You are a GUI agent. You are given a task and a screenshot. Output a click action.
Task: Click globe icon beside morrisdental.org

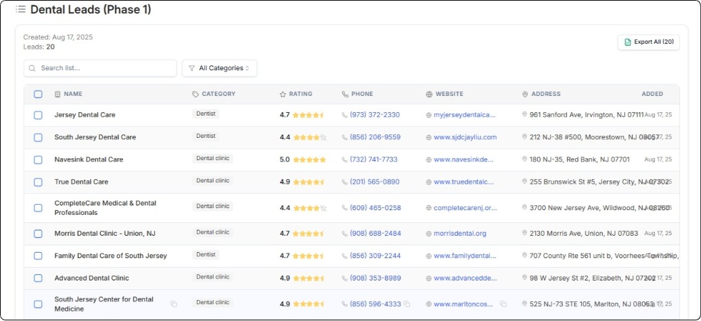(x=429, y=234)
